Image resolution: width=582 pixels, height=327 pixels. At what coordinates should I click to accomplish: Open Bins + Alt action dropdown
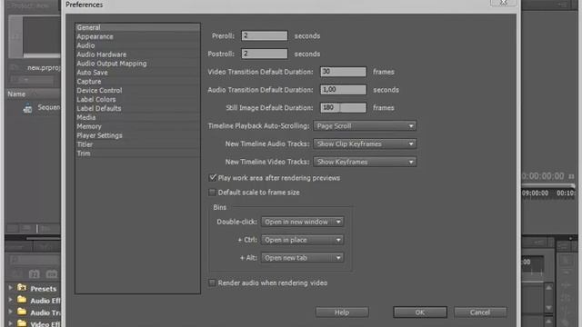[x=302, y=258]
